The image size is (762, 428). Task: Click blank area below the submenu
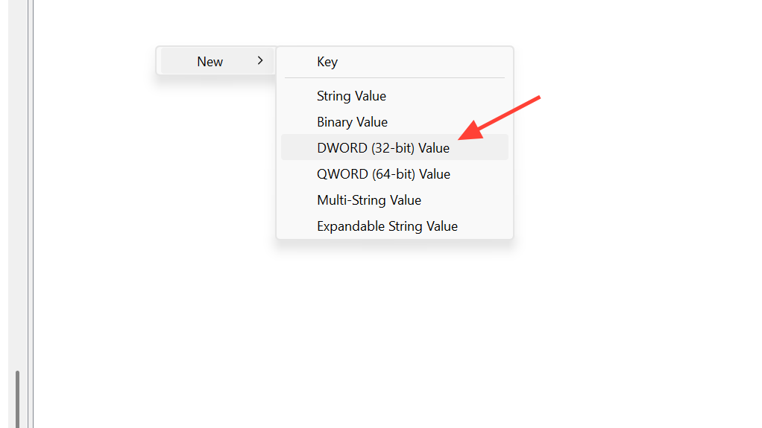(395, 320)
